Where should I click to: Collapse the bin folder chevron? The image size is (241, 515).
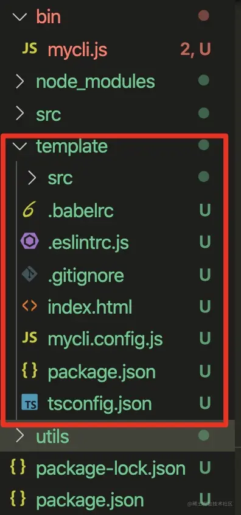(19, 16)
